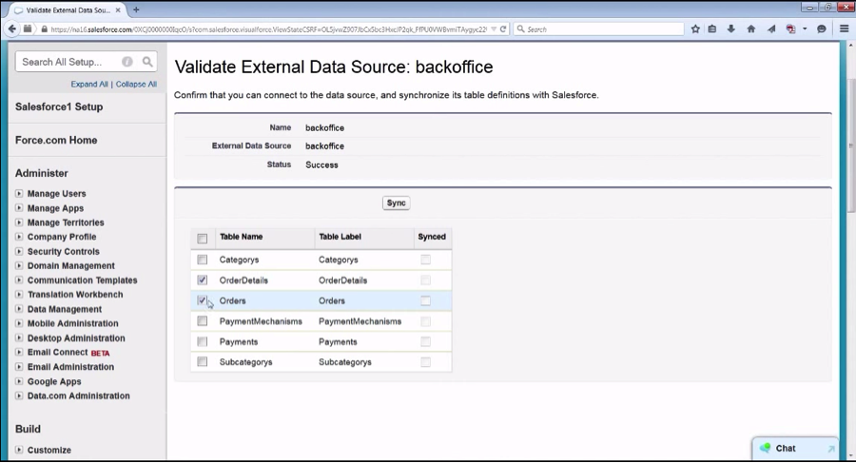Screen dimensions: 856x463
Task: Open the downloads arrow icon
Action: coord(731,29)
